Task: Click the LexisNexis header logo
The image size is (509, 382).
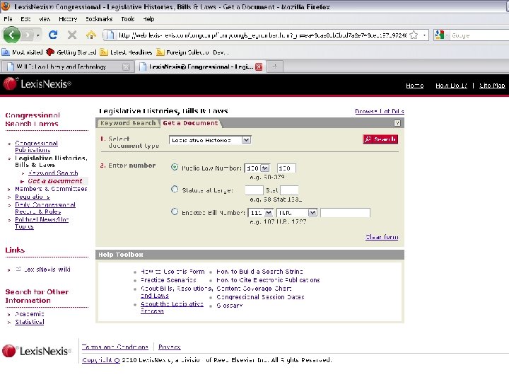Action: pyautogui.click(x=37, y=83)
